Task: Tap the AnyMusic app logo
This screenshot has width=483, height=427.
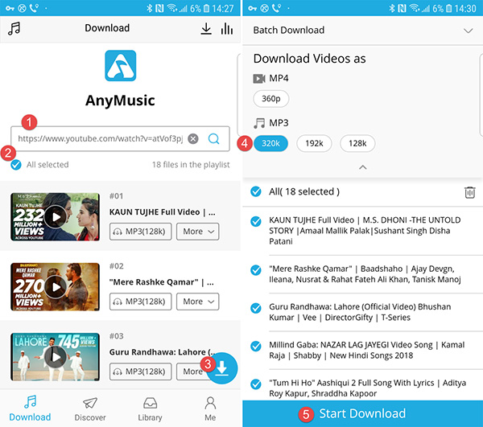Action: coord(121,65)
